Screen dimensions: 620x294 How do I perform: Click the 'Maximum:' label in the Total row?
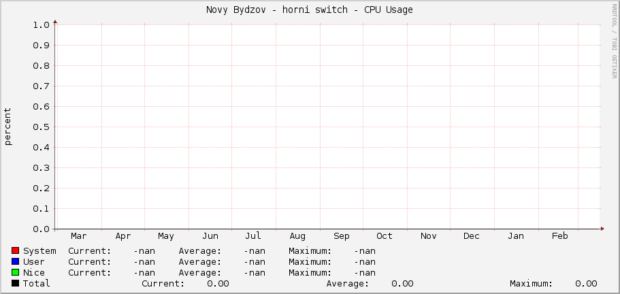(x=531, y=283)
